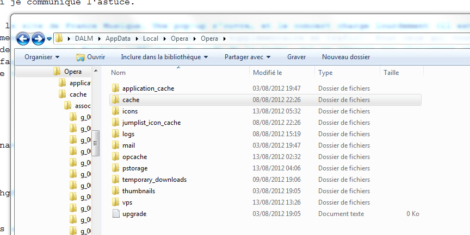Open recent locations dropdown beside navigation arrows

point(49,39)
